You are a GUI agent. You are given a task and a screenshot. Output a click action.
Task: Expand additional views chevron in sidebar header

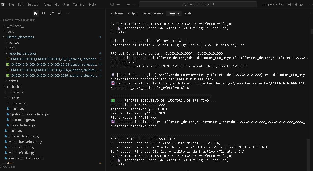pos(68,13)
